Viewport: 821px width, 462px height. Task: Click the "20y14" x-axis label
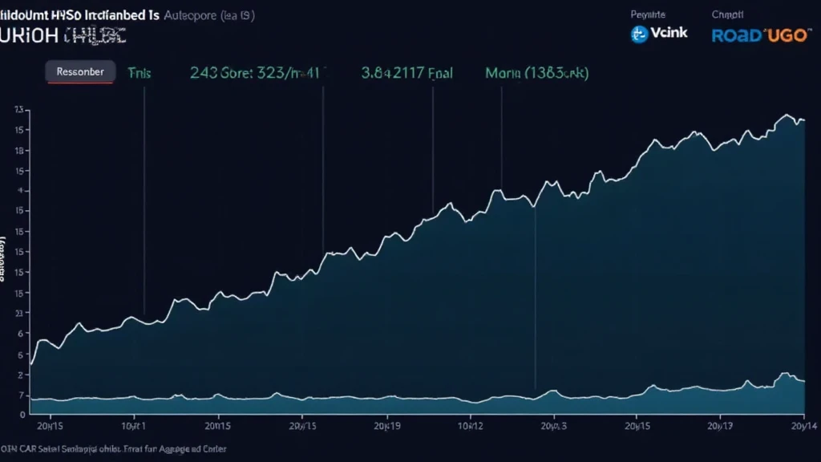point(804,426)
